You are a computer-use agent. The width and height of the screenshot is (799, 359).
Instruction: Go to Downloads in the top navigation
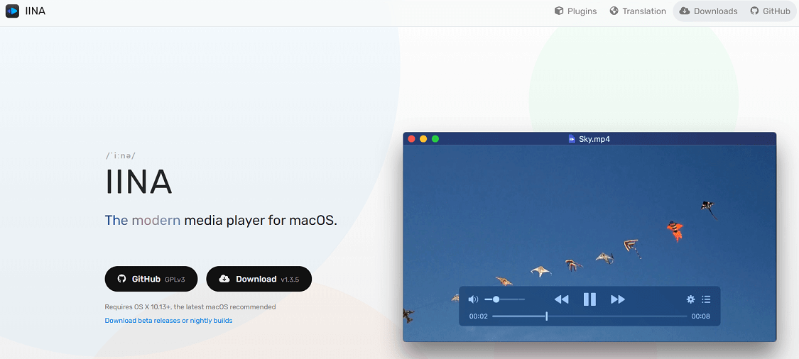click(708, 11)
